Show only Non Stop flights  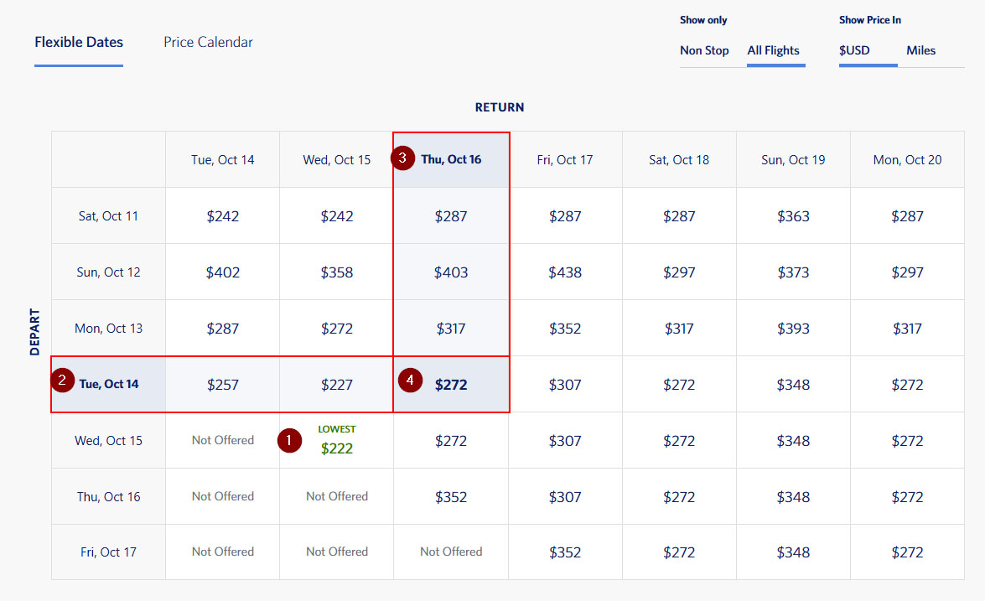click(x=704, y=50)
